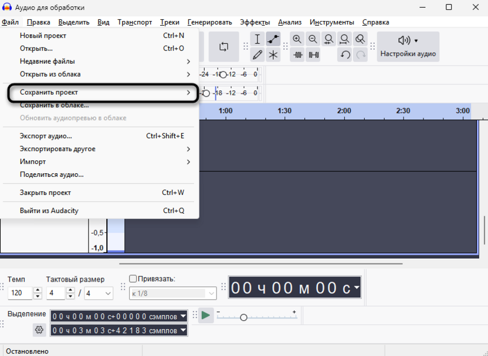Choose Сохранить в облаке... menu item
This screenshot has height=356, width=488.
point(100,105)
